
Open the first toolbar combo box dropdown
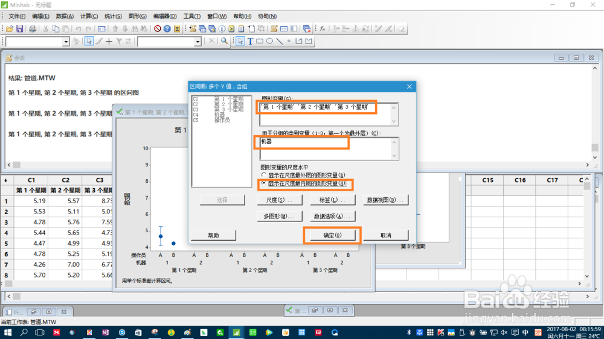click(x=66, y=42)
